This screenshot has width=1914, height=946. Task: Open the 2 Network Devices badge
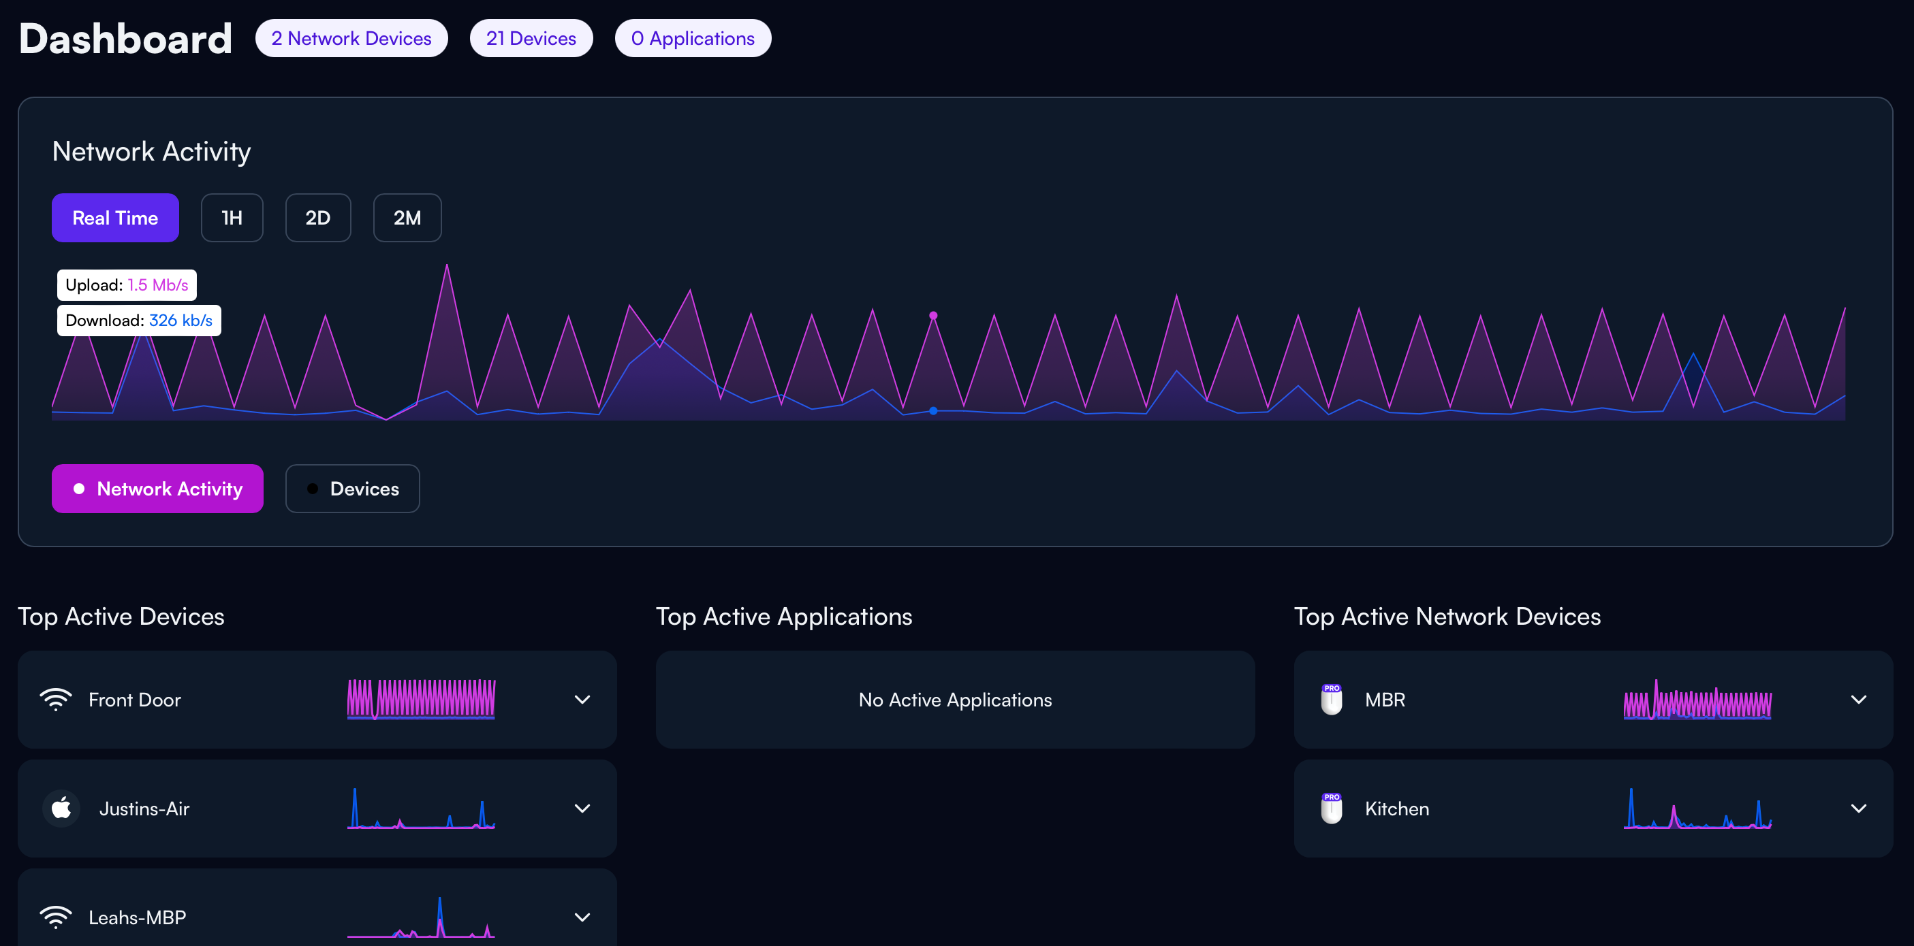(x=351, y=38)
